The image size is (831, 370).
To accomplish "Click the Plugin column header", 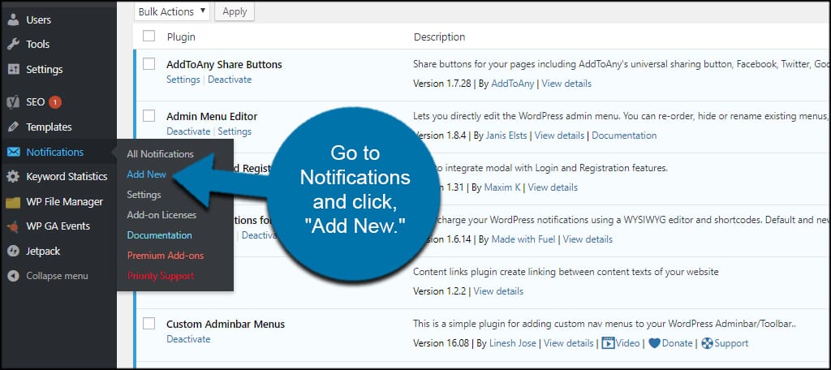I will [181, 37].
